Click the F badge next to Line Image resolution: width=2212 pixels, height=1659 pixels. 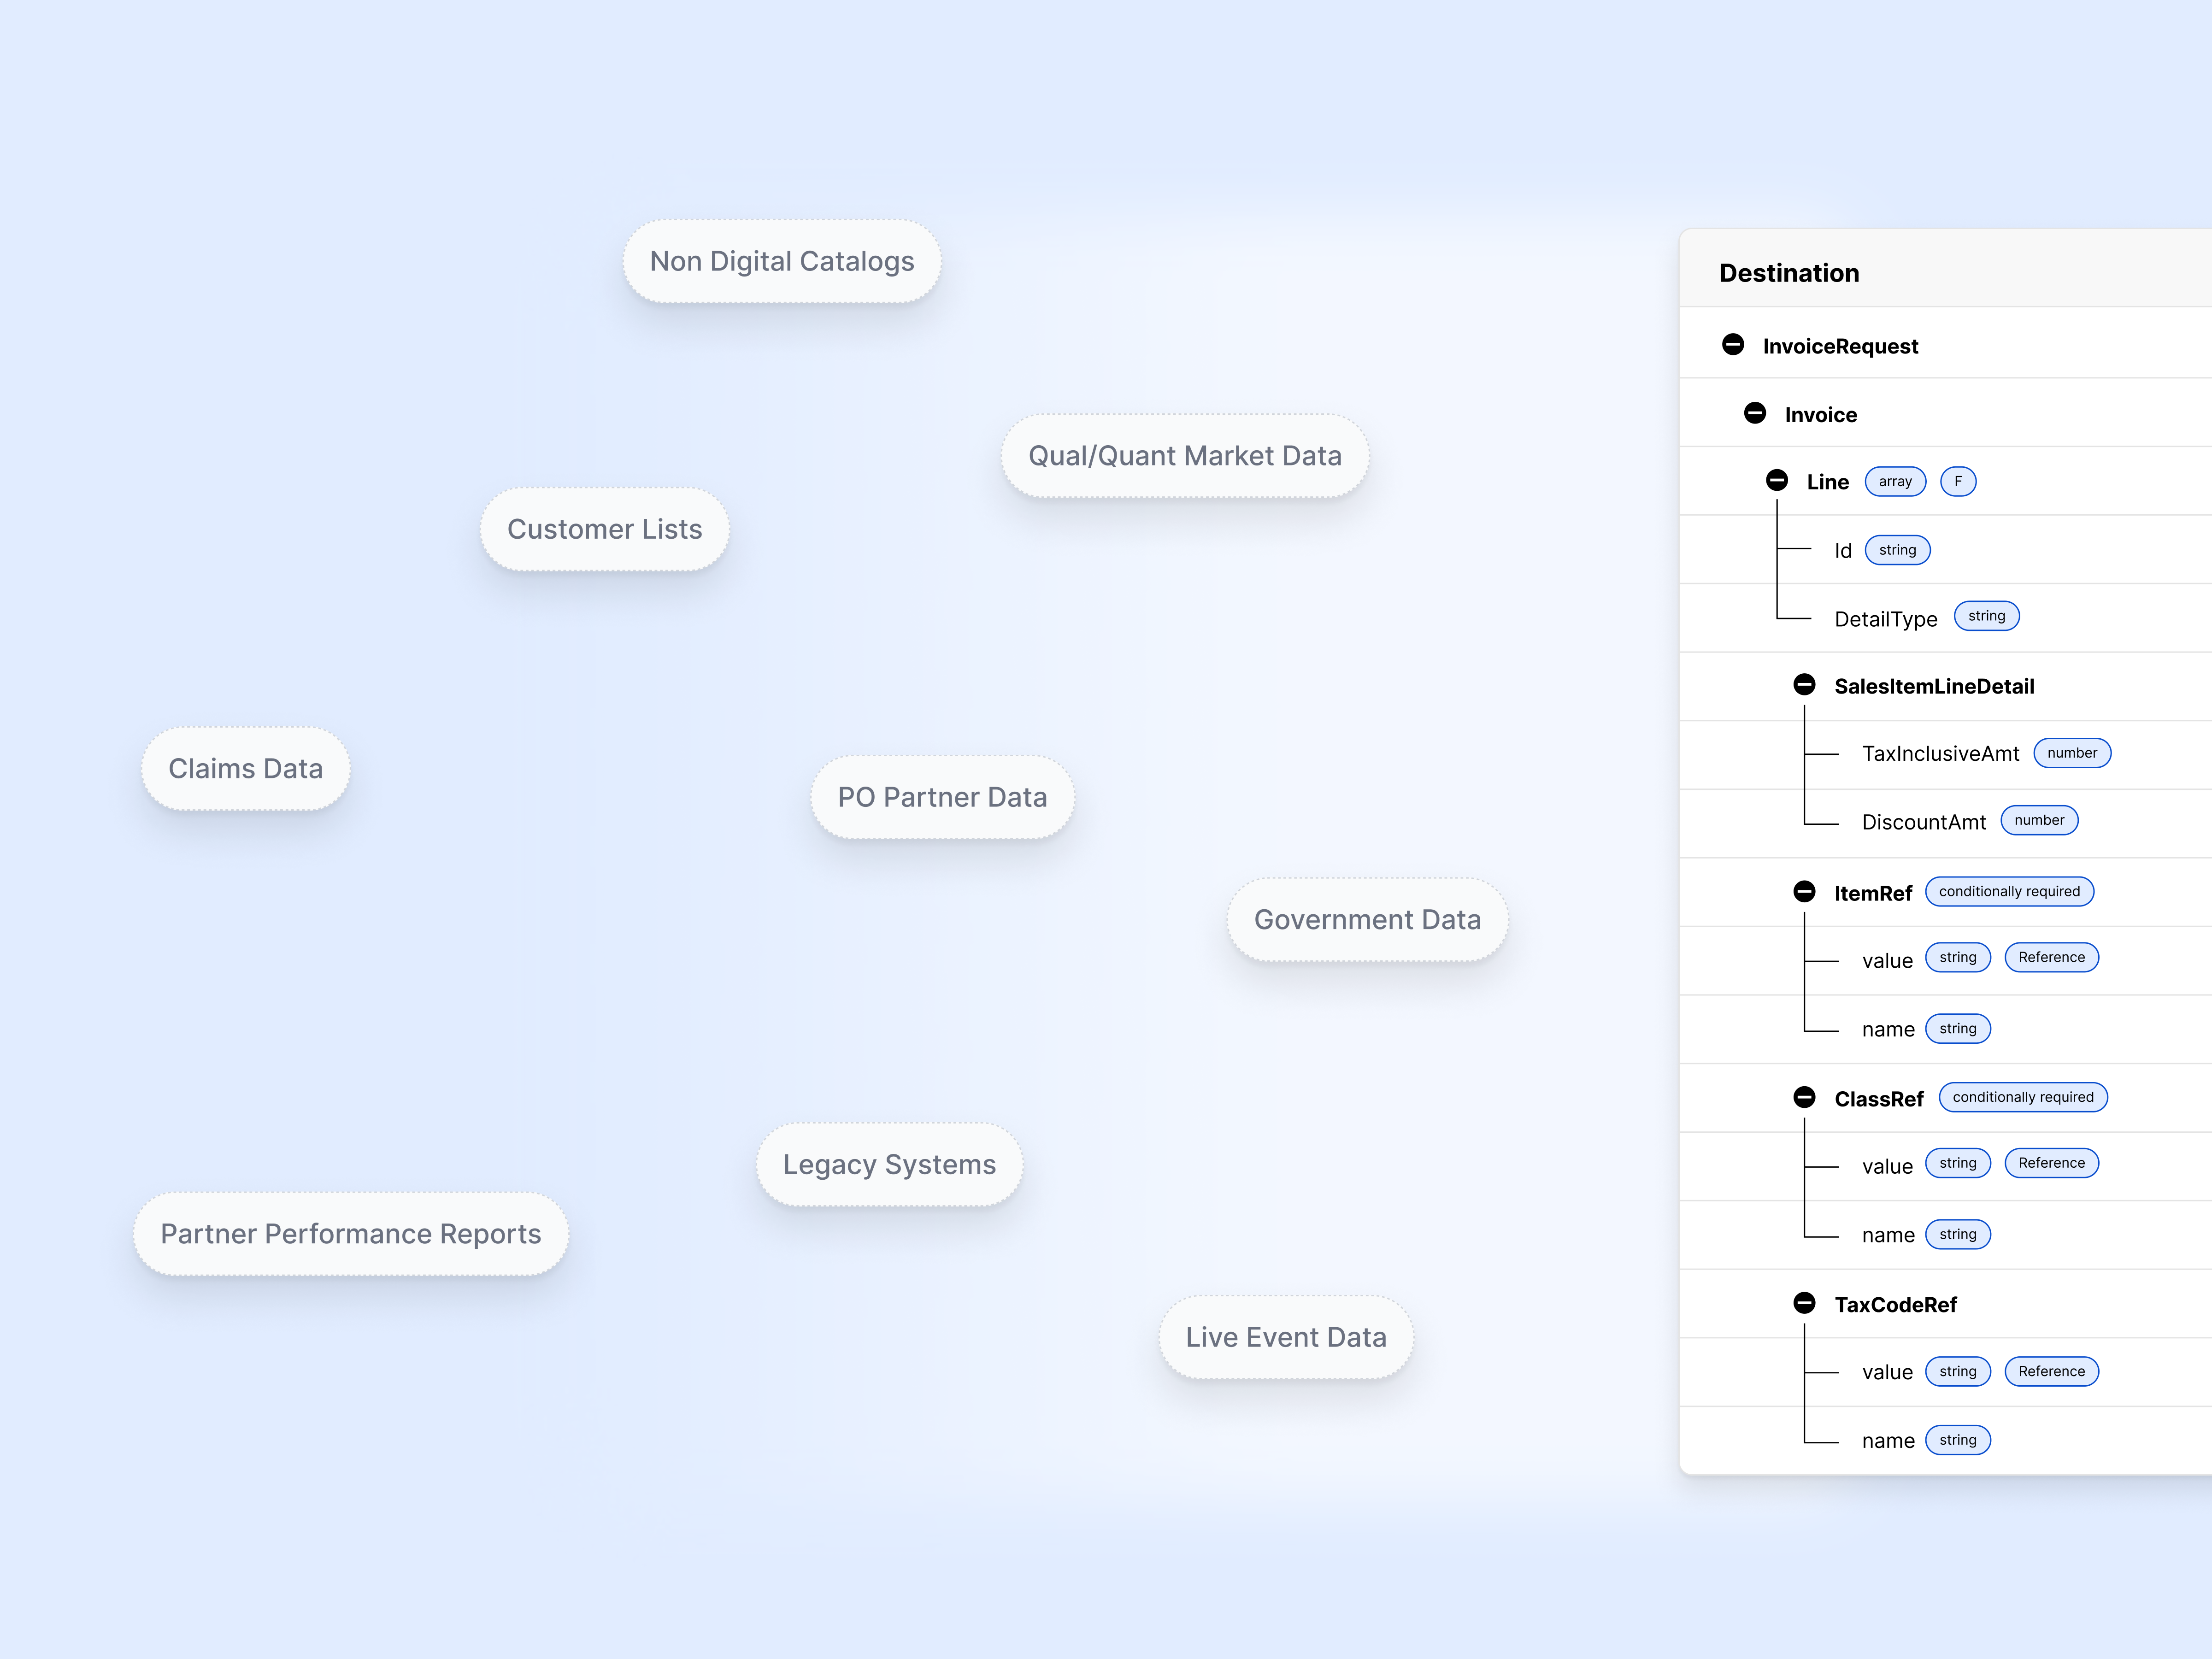pos(1957,481)
